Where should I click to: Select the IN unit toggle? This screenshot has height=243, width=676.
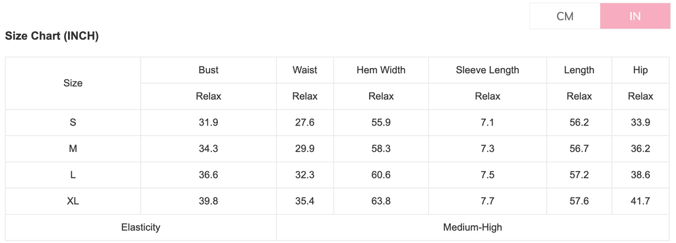tap(635, 17)
